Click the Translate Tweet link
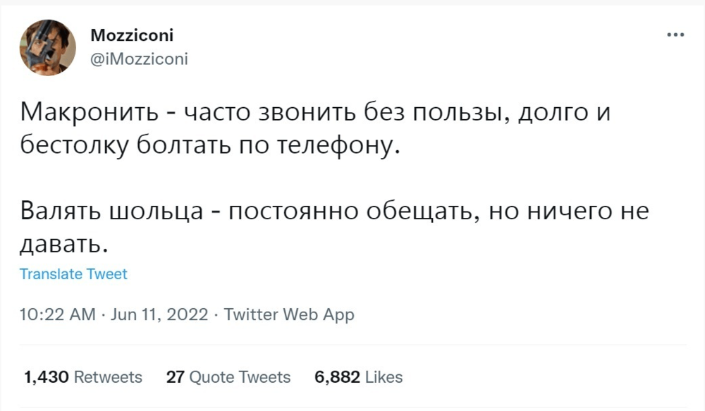705x411 pixels. click(x=73, y=274)
